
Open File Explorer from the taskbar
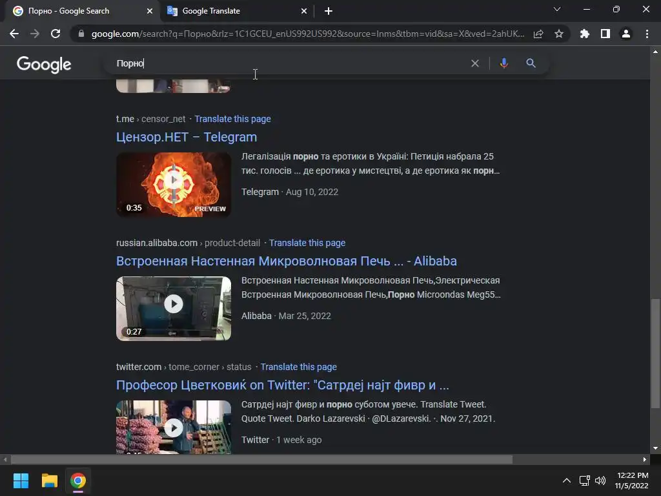click(49, 480)
